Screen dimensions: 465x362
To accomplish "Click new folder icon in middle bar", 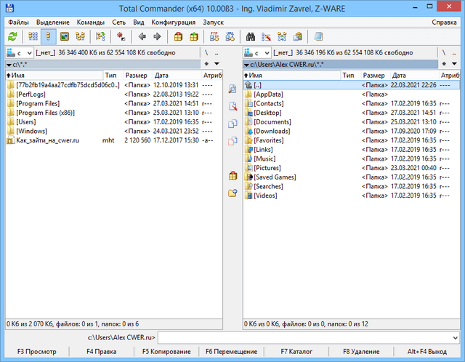I will 232,193.
